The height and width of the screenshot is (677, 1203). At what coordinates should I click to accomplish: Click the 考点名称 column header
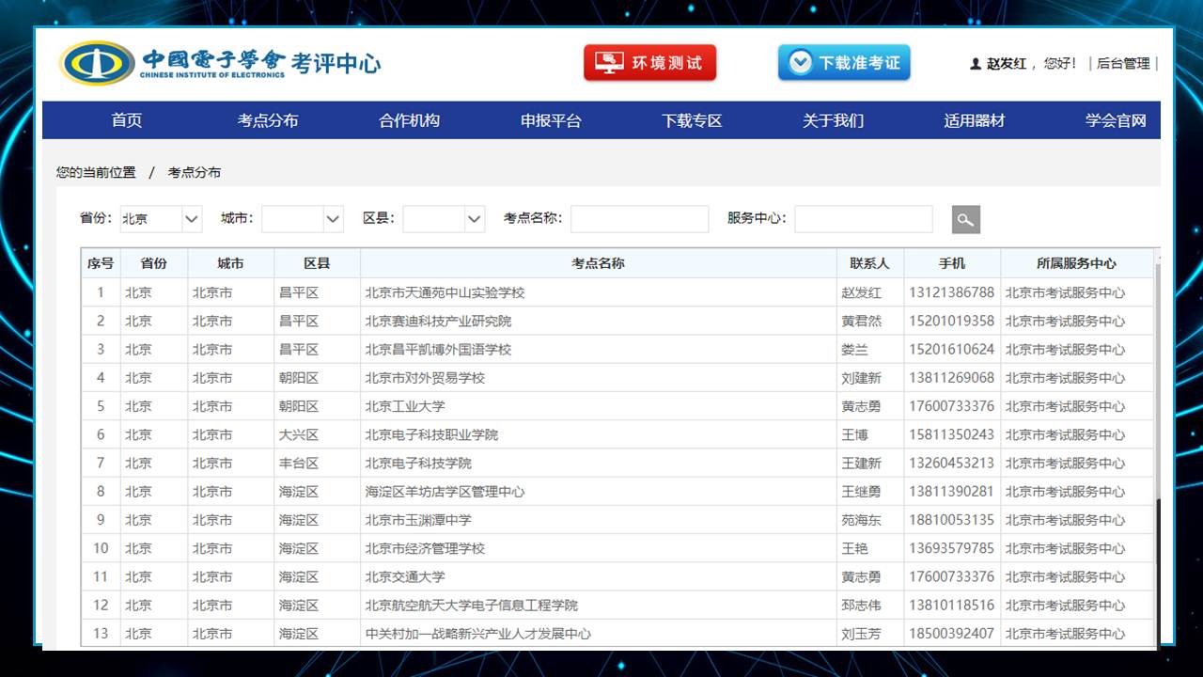[599, 263]
